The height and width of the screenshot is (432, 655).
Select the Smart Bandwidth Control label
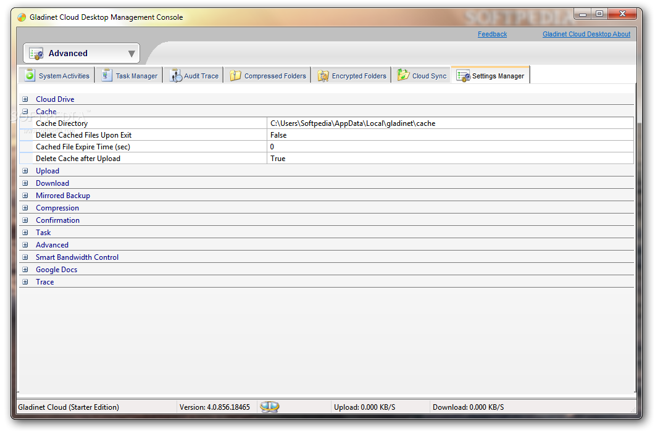[77, 257]
